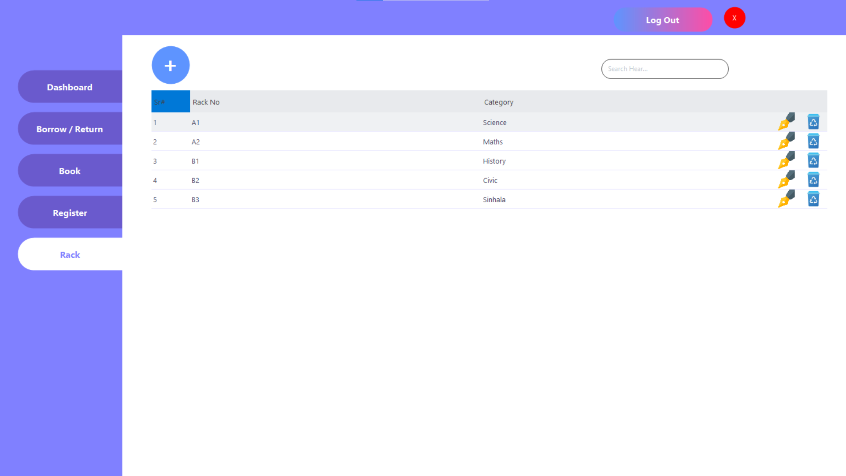Select the Rack sidebar item
The image size is (846, 476).
coord(70,254)
